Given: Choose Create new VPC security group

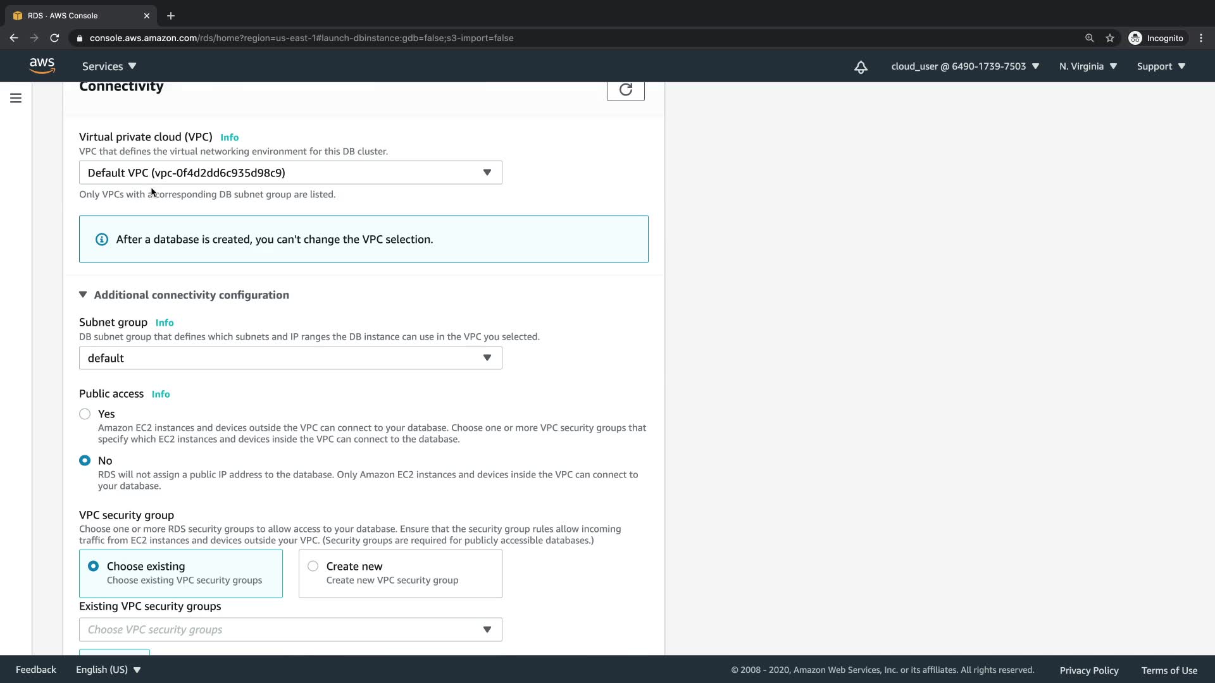Looking at the screenshot, I should pyautogui.click(x=313, y=567).
